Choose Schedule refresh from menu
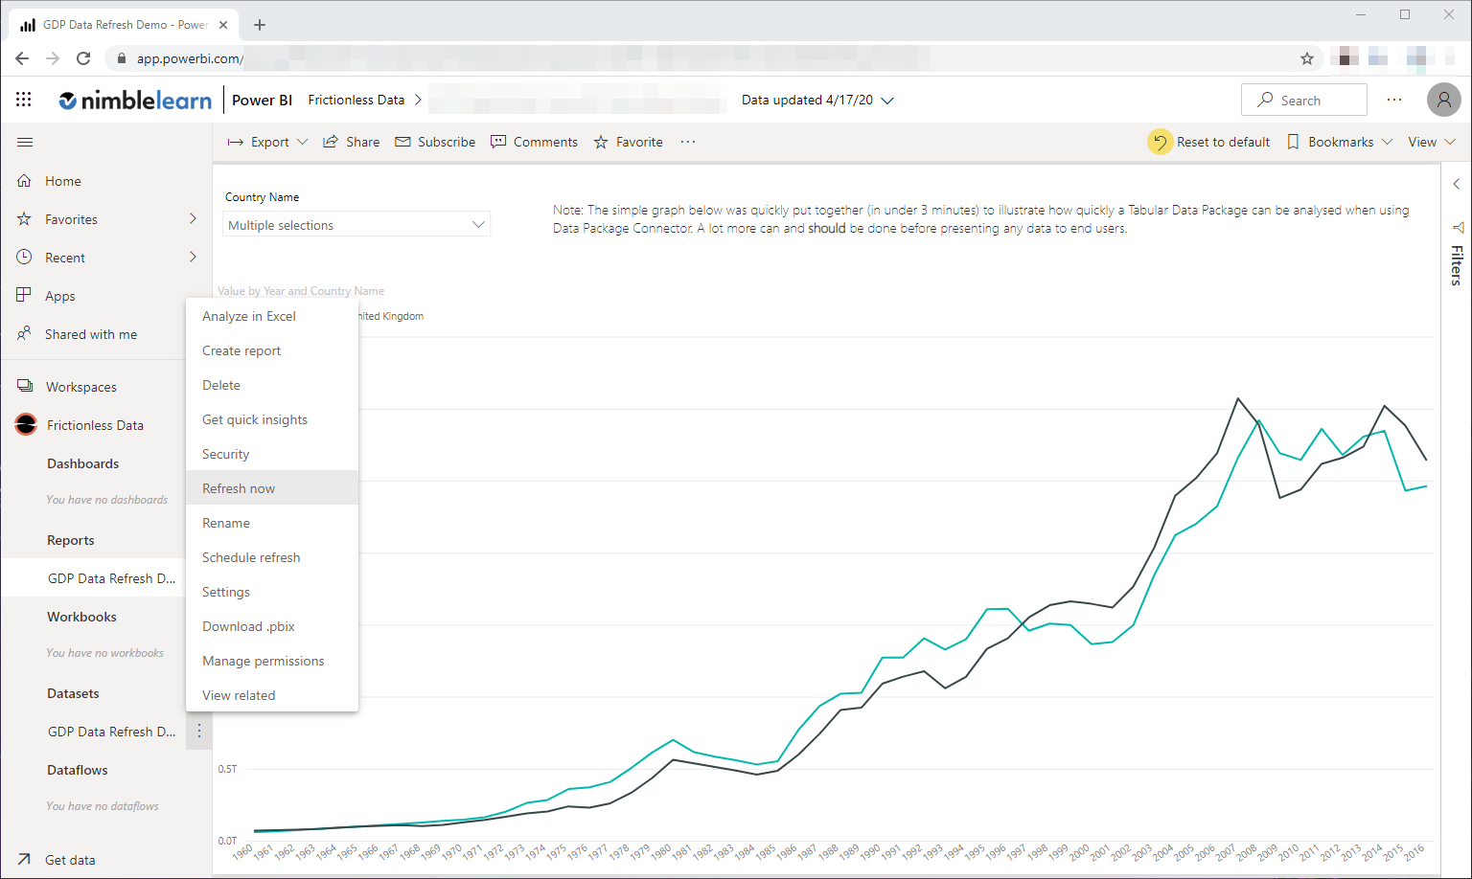This screenshot has height=879, width=1472. [x=272, y=557]
